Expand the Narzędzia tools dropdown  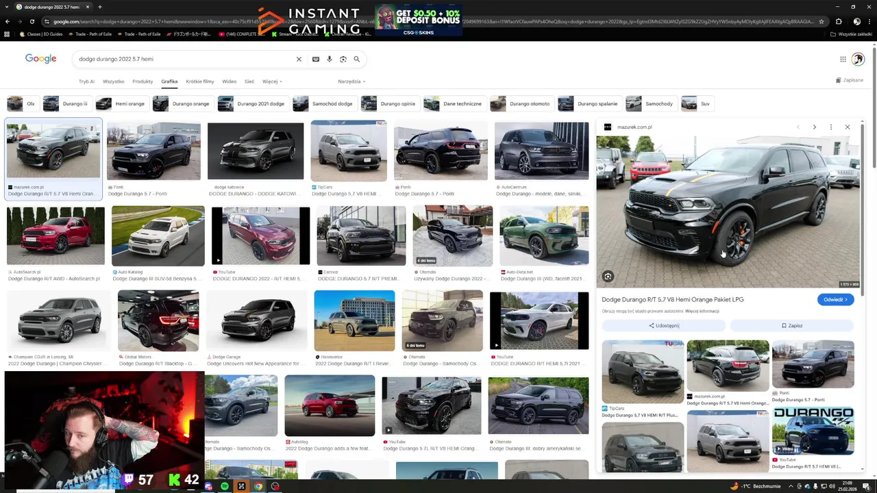[x=351, y=81]
